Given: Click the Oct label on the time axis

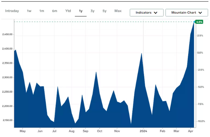Looking at the screenshot, I should [100, 131].
